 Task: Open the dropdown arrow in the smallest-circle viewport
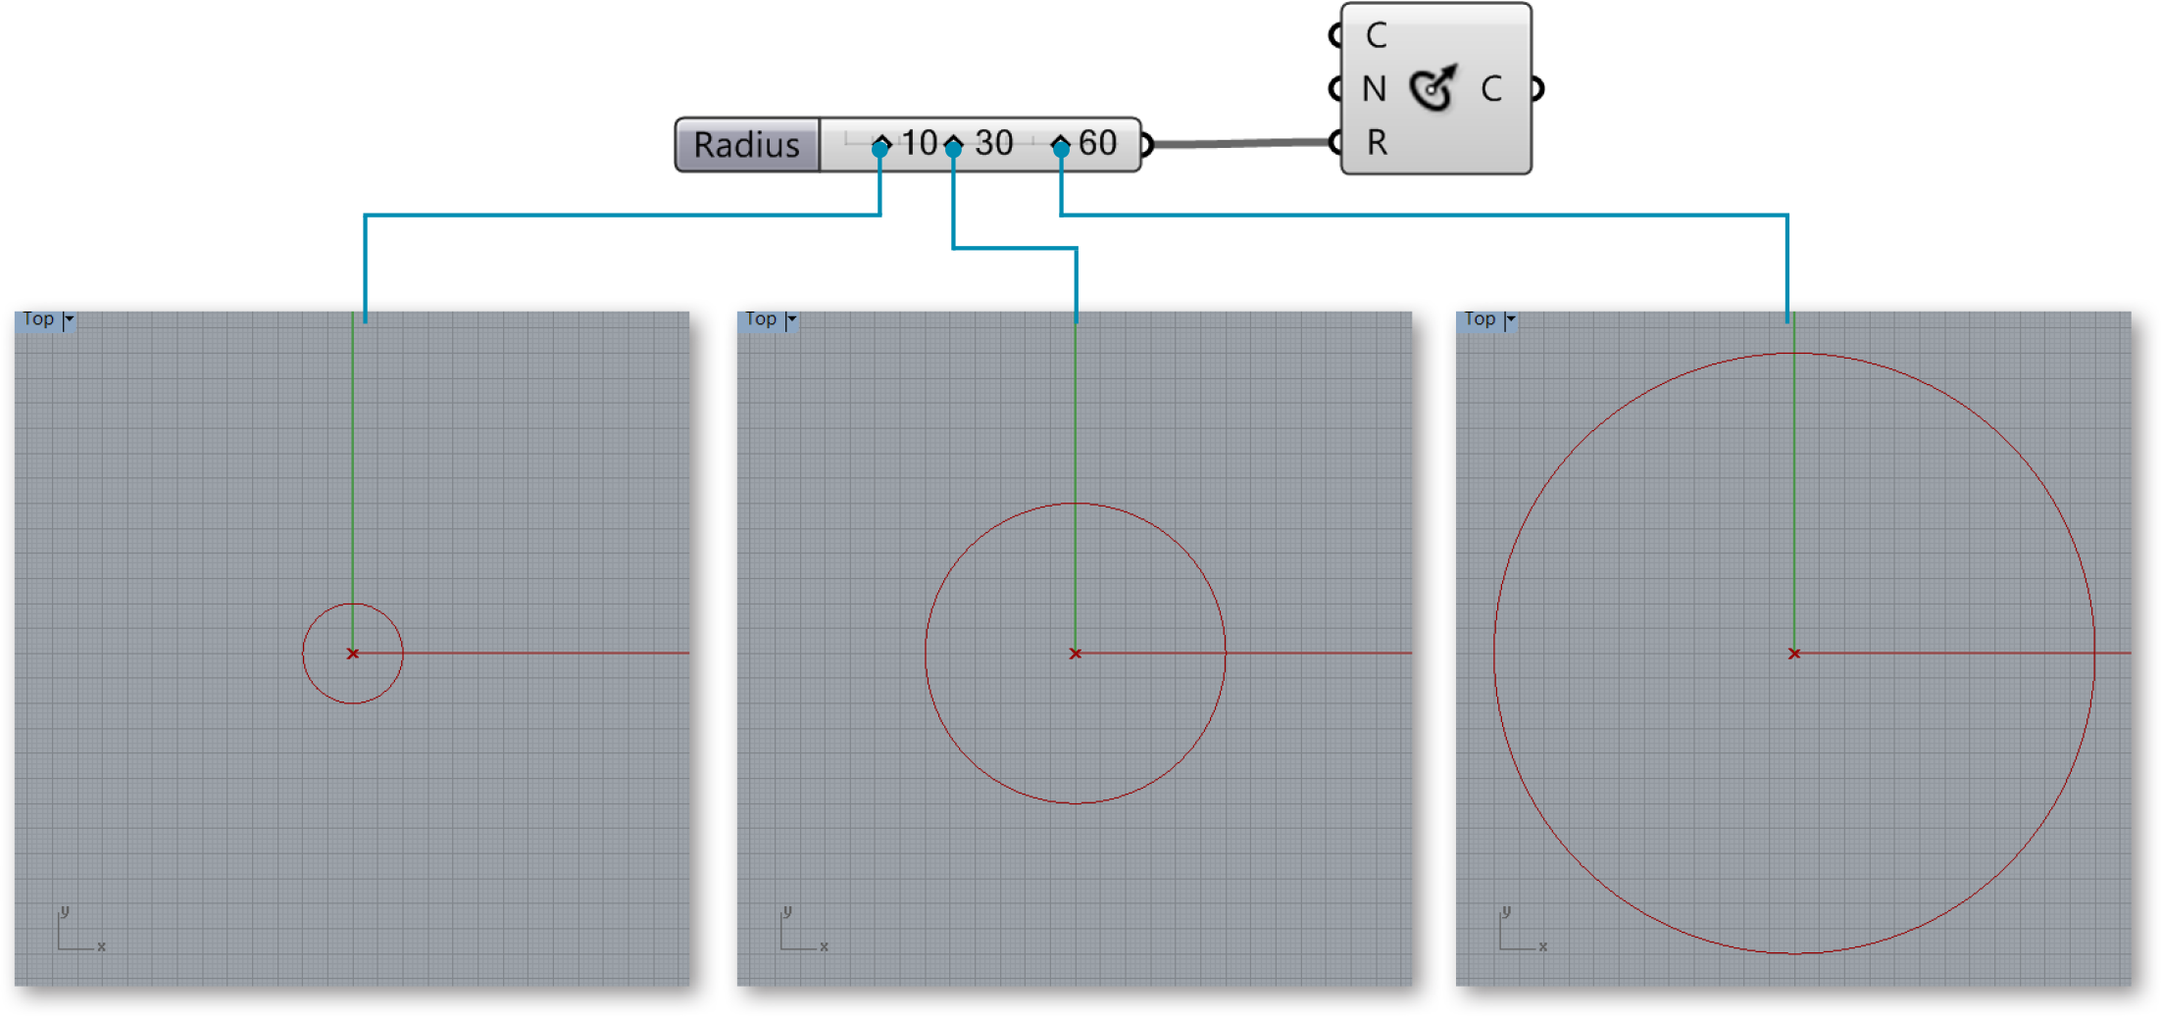pyautogui.click(x=69, y=319)
